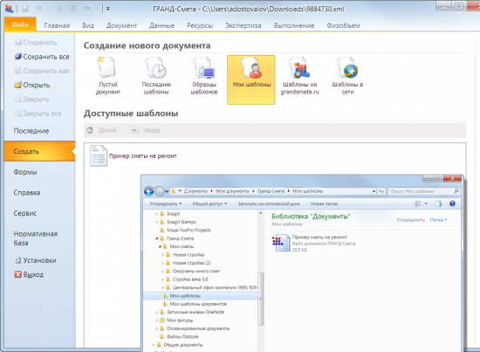Viewport: 480px width, 352px height.
Task: Select the Мои шаблоны icon
Action: [251, 68]
